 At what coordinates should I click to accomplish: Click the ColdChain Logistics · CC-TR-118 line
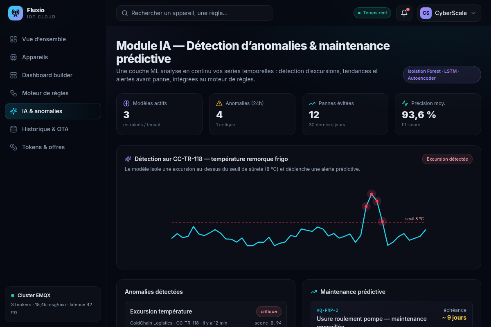178,323
